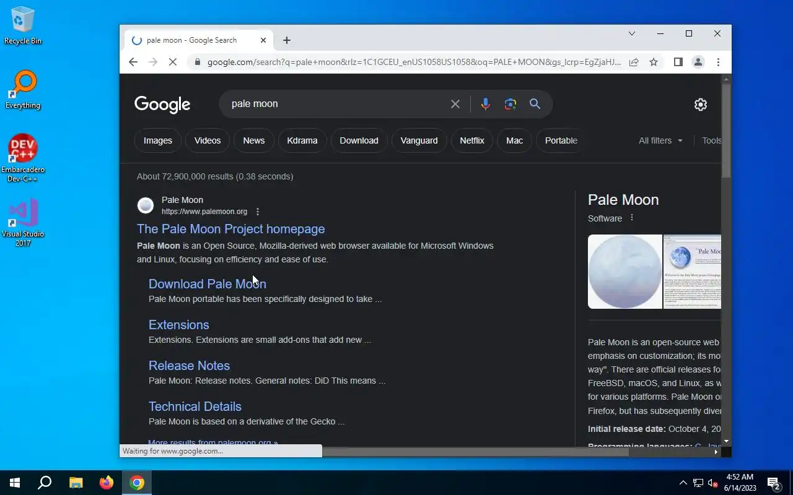793x495 pixels.
Task: Open Chrome's three-dot menu
Action: click(718, 62)
